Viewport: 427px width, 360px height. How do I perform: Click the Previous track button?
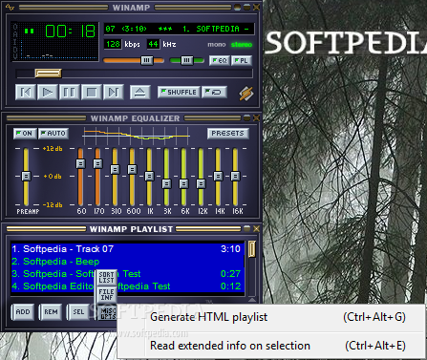[x=26, y=93]
